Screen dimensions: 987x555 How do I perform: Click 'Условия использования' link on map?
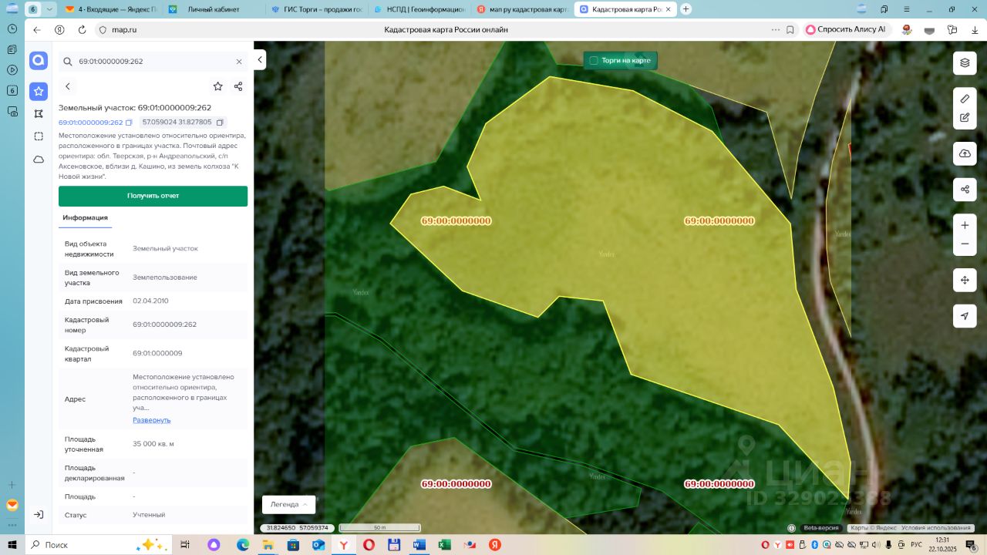tap(936, 528)
